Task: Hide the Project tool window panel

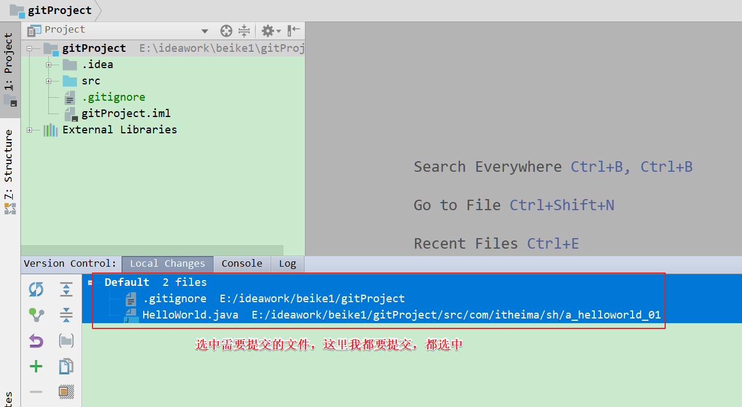Action: pyautogui.click(x=294, y=30)
